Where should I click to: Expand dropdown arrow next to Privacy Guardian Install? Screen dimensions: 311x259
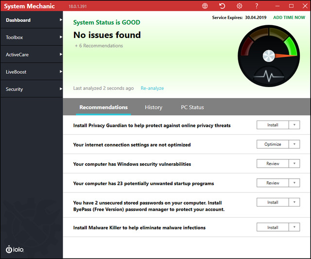point(294,125)
